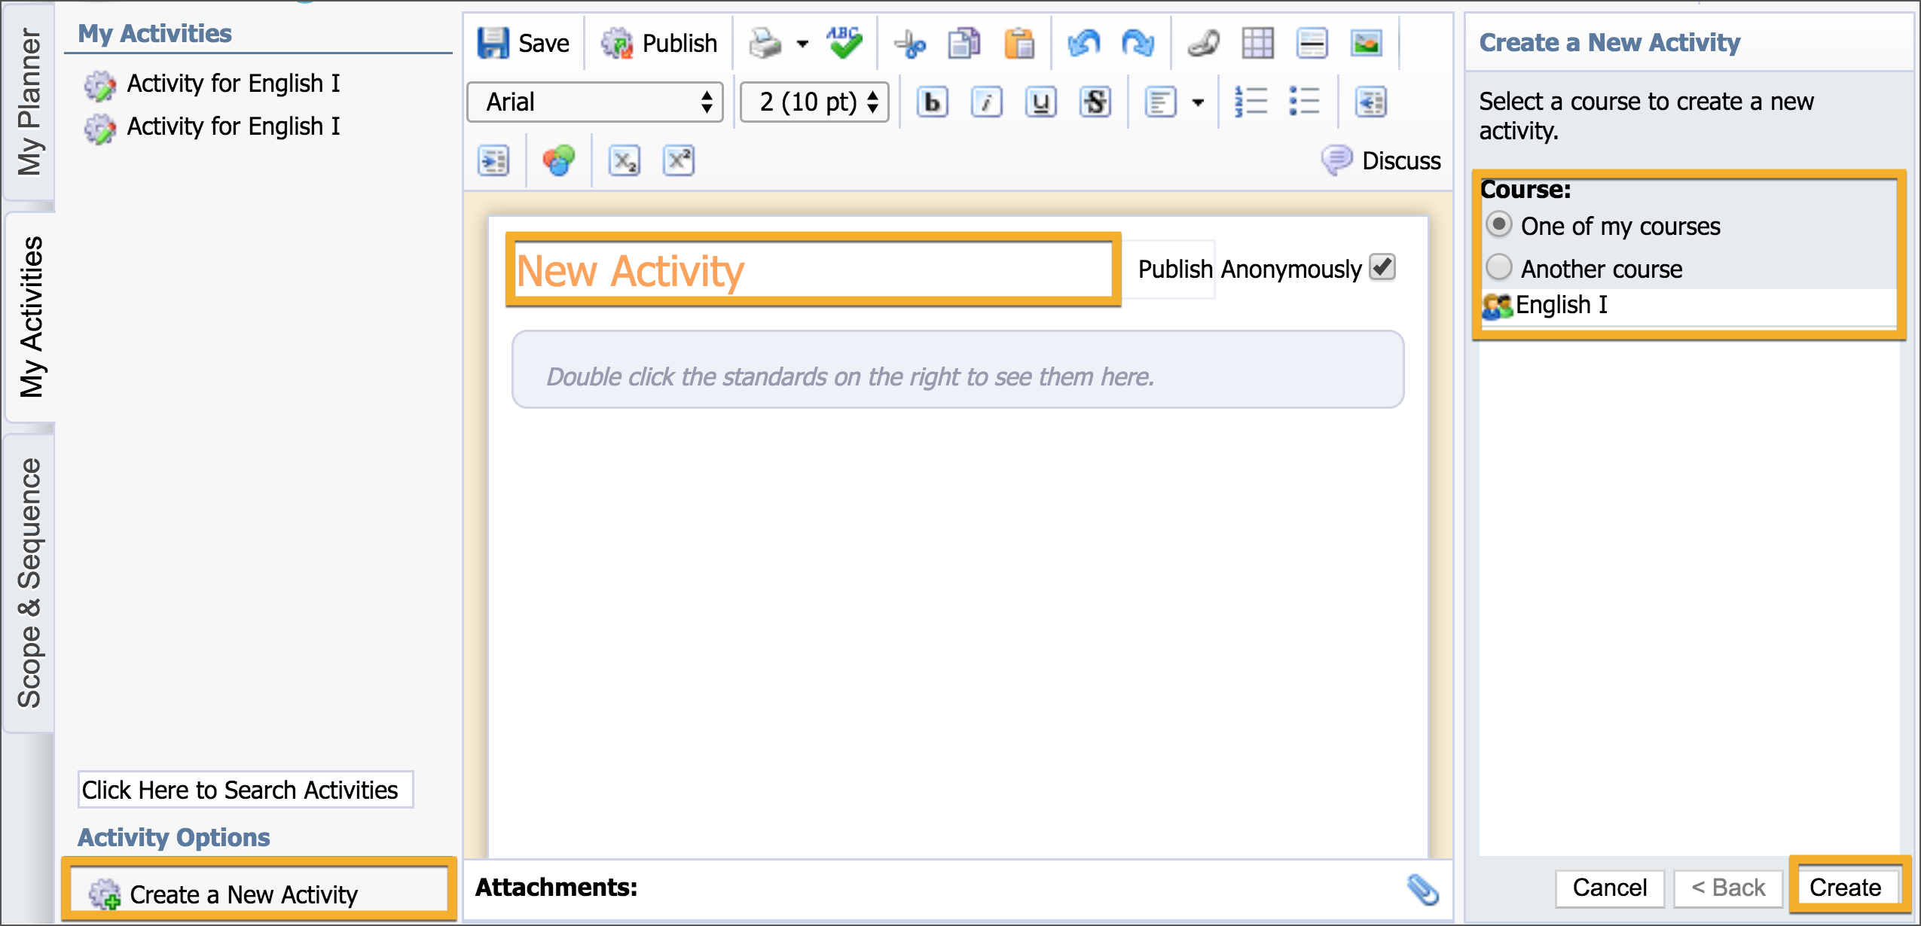Click the text color picker icon

click(x=558, y=160)
